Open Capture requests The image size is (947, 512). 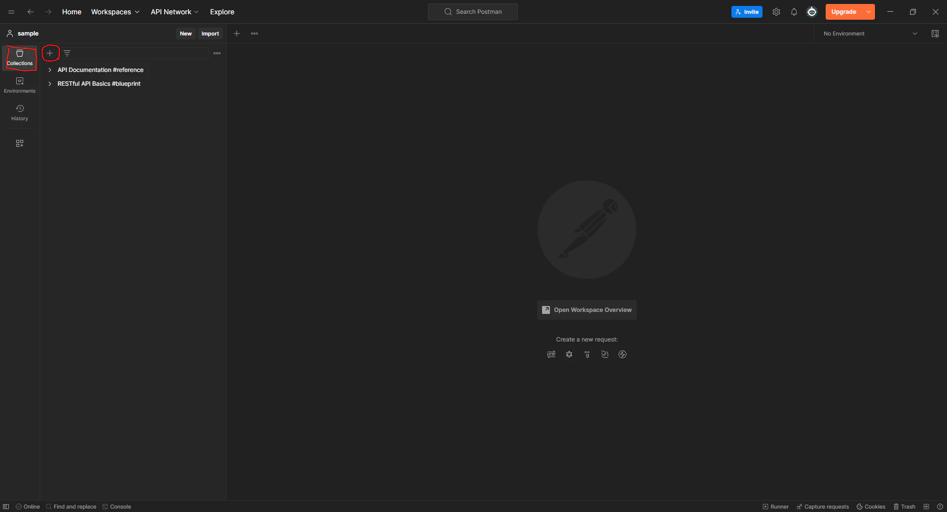(x=823, y=507)
